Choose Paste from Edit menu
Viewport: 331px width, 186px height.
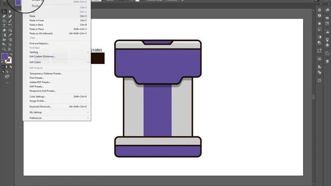point(57,16)
